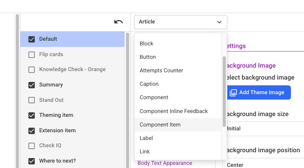Tick the Check IQ checkbox
This screenshot has width=304, height=168.
(32, 146)
